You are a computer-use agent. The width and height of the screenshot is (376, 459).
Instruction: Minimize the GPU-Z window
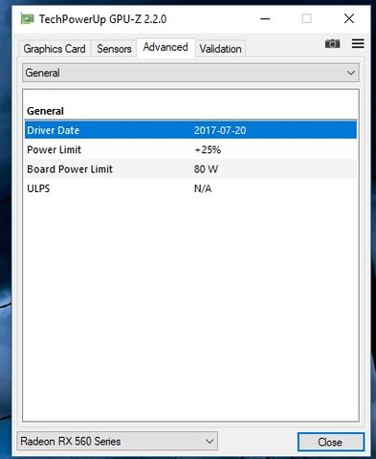point(265,19)
